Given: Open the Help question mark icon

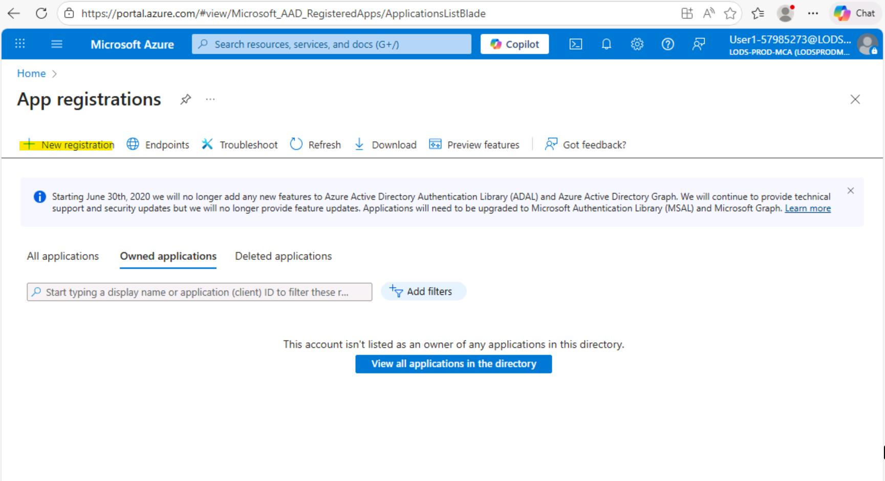Looking at the screenshot, I should point(667,45).
